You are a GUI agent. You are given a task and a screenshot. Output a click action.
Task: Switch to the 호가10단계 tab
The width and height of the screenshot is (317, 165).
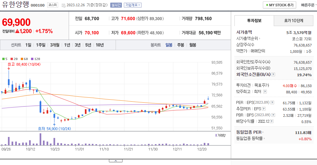(294, 20)
